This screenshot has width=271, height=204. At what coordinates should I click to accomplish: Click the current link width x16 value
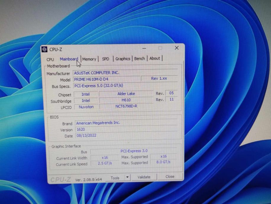point(105,158)
